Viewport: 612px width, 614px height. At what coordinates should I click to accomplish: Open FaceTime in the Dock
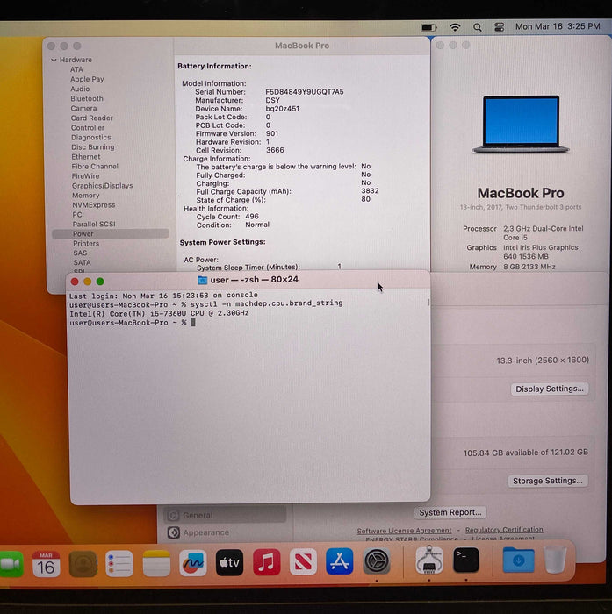[11, 564]
